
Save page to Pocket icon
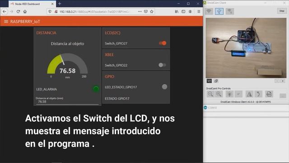[x=145, y=11]
